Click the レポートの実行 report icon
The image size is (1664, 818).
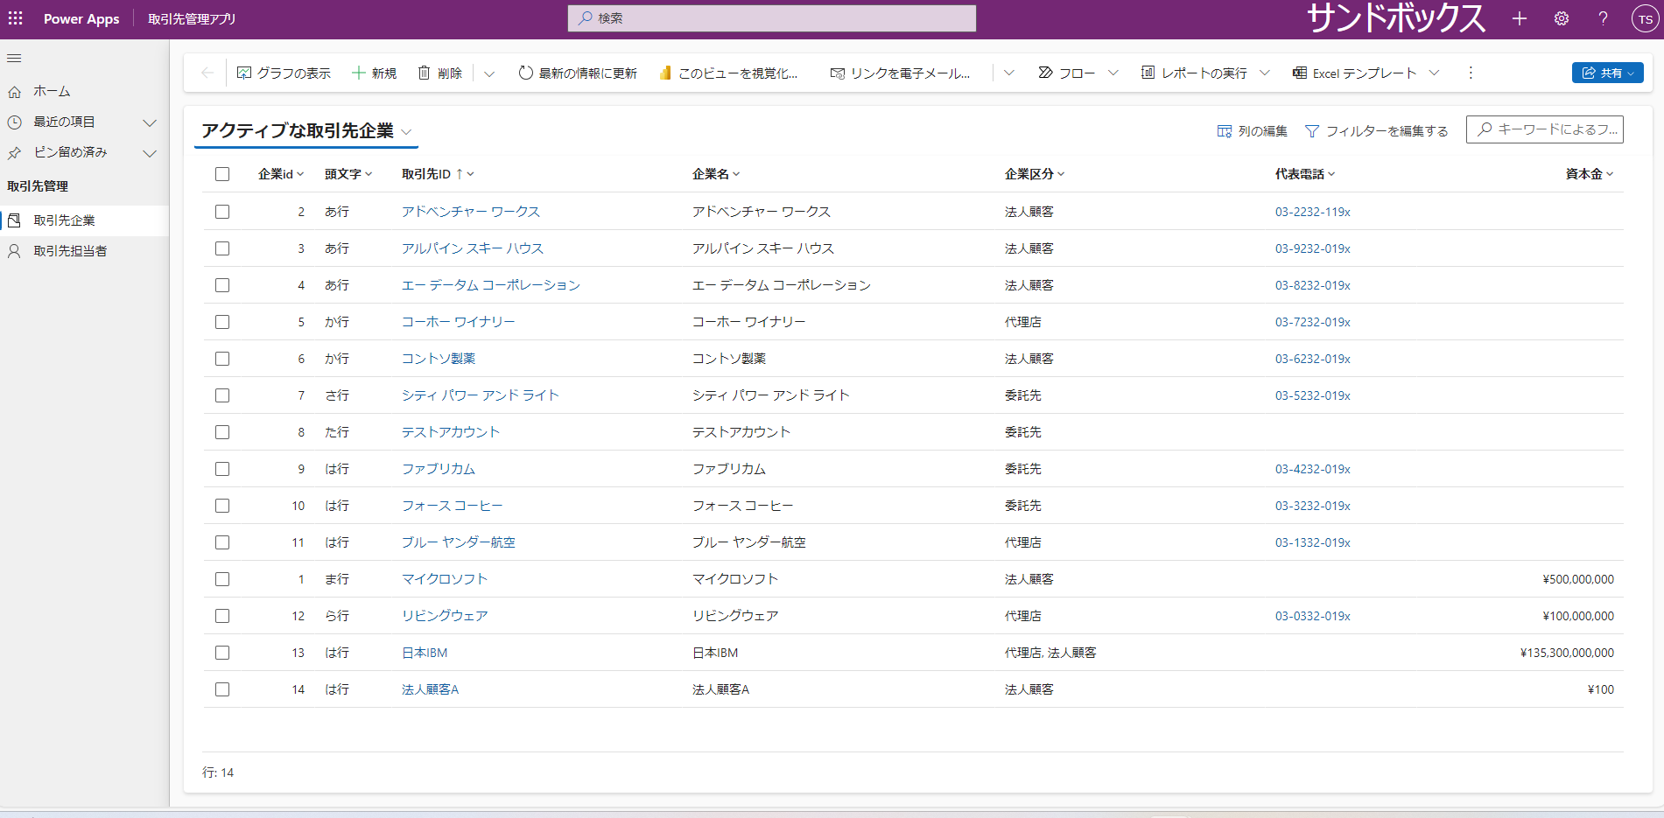point(1148,73)
